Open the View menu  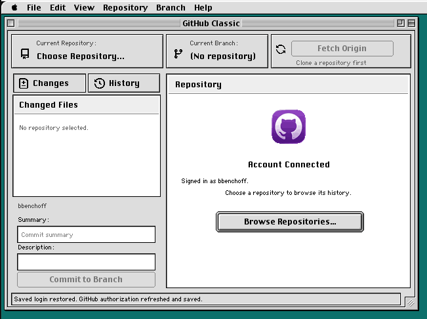point(84,8)
